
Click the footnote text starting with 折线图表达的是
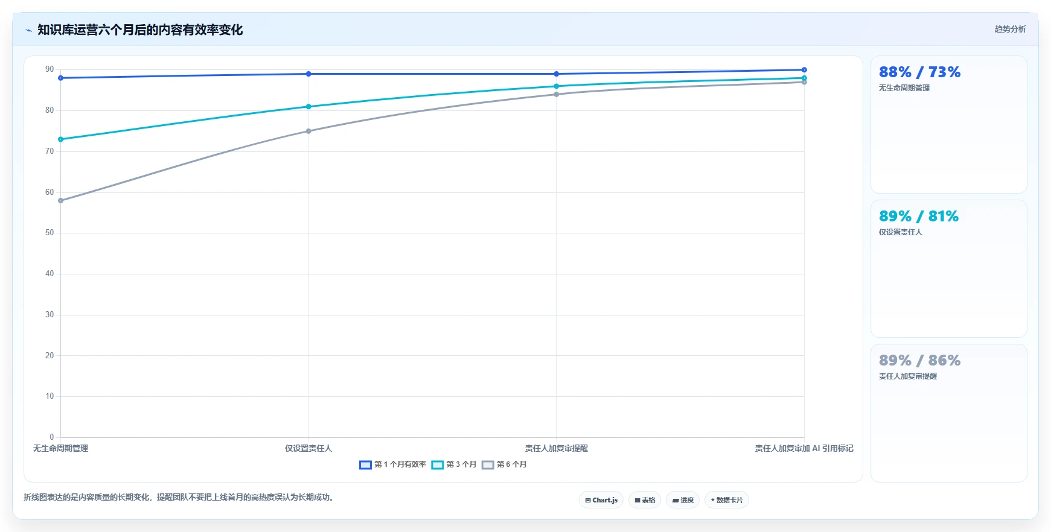[x=180, y=498]
